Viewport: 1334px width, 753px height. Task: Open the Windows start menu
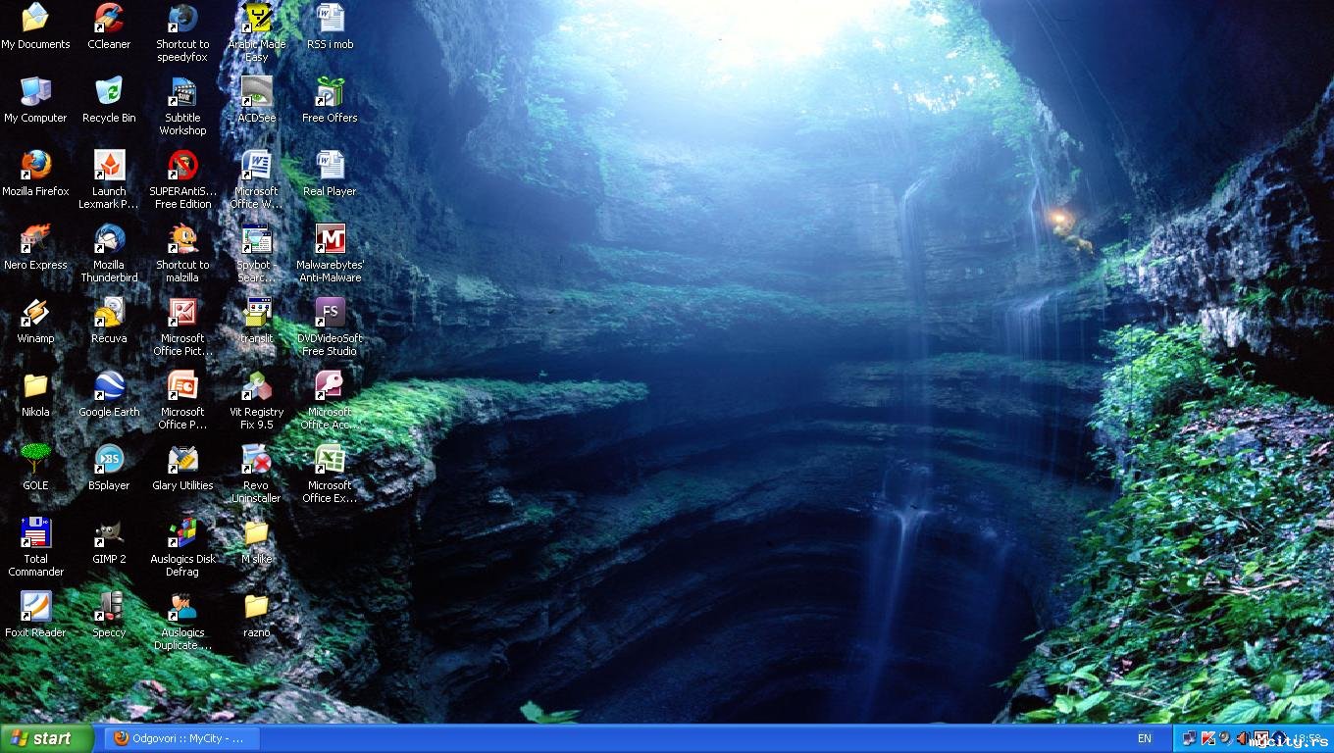pyautogui.click(x=47, y=738)
